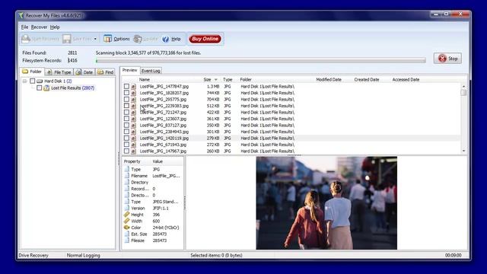Open the File menu
The width and height of the screenshot is (487, 274).
pyautogui.click(x=24, y=27)
